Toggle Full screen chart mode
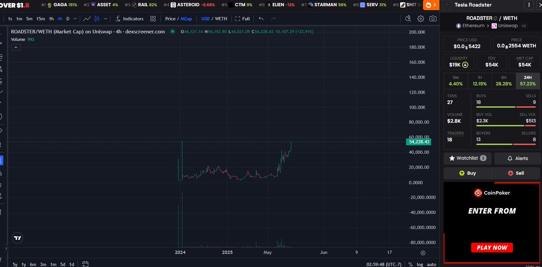542x267 pixels. point(242,19)
